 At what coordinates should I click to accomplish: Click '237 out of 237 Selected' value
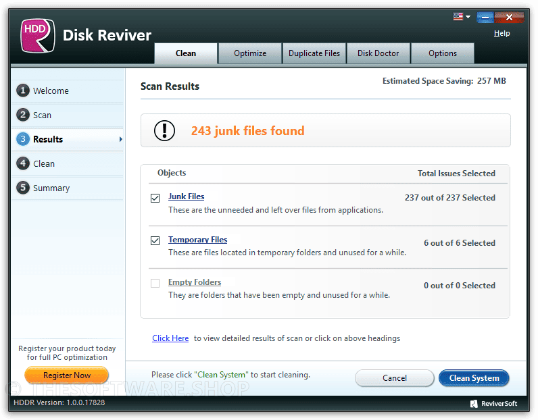450,198
